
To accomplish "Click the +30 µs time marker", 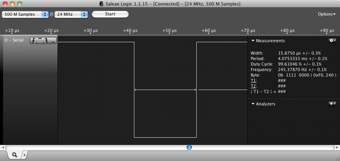I will coord(91,31).
